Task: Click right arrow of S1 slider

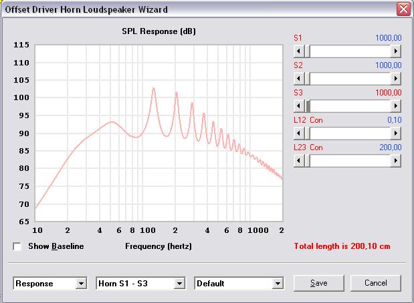Action: pyautogui.click(x=395, y=51)
